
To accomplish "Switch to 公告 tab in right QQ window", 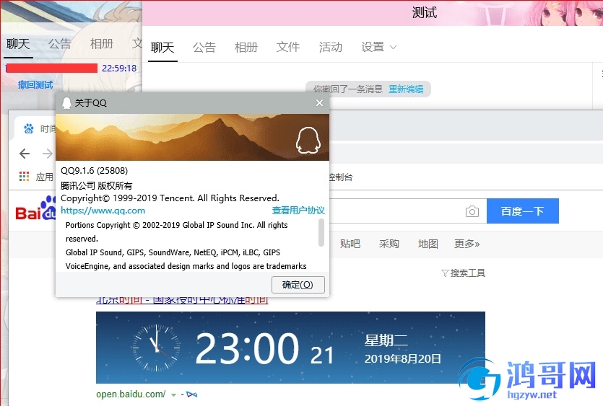I will coord(204,48).
